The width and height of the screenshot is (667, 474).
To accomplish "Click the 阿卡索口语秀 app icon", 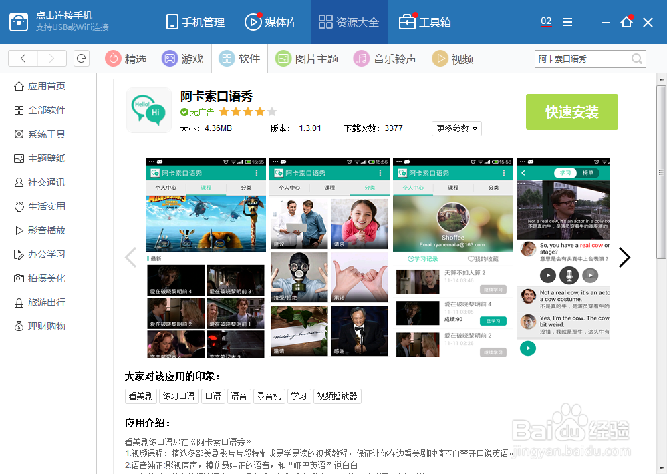I will pyautogui.click(x=149, y=110).
